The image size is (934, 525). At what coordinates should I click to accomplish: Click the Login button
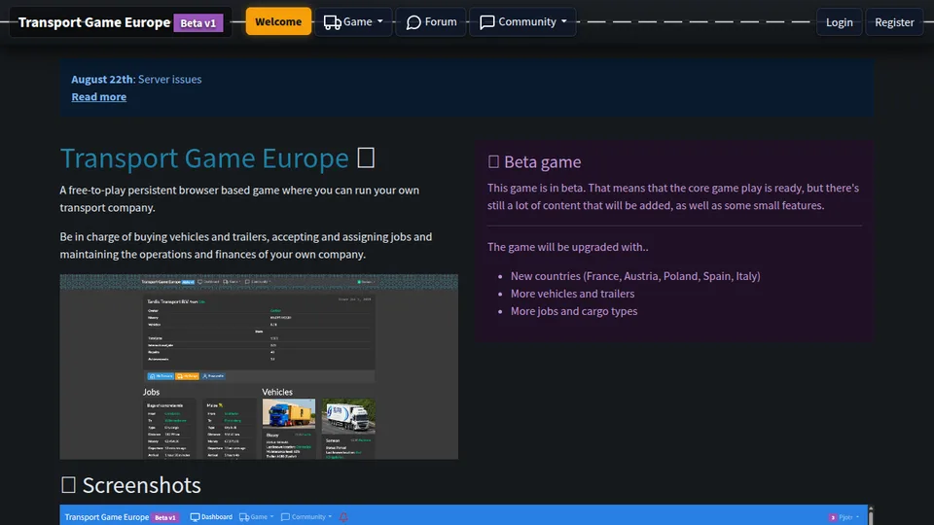click(839, 22)
